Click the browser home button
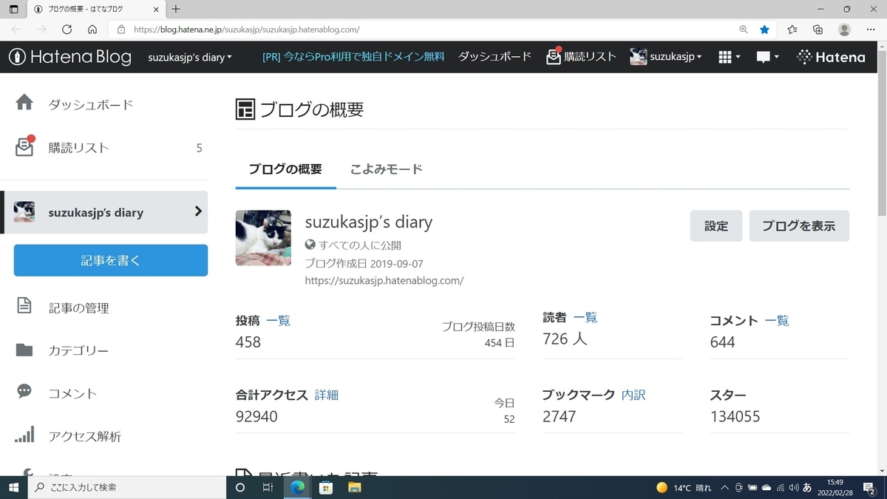The image size is (887, 499). pyautogui.click(x=92, y=30)
